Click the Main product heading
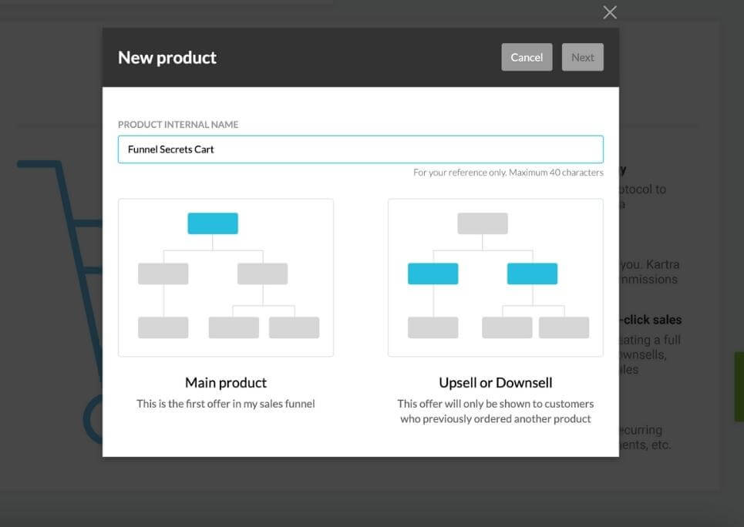This screenshot has height=527, width=744. (226, 382)
